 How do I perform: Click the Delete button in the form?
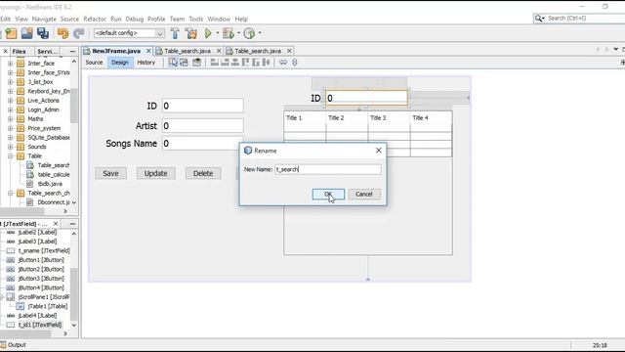click(203, 173)
